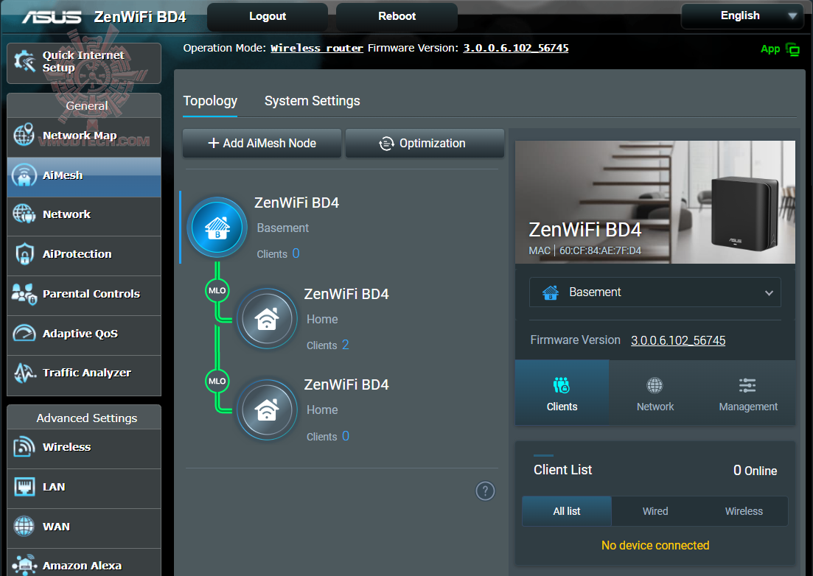Viewport: 813px width, 576px height.
Task: Click the 0 Online count
Action: pos(755,471)
